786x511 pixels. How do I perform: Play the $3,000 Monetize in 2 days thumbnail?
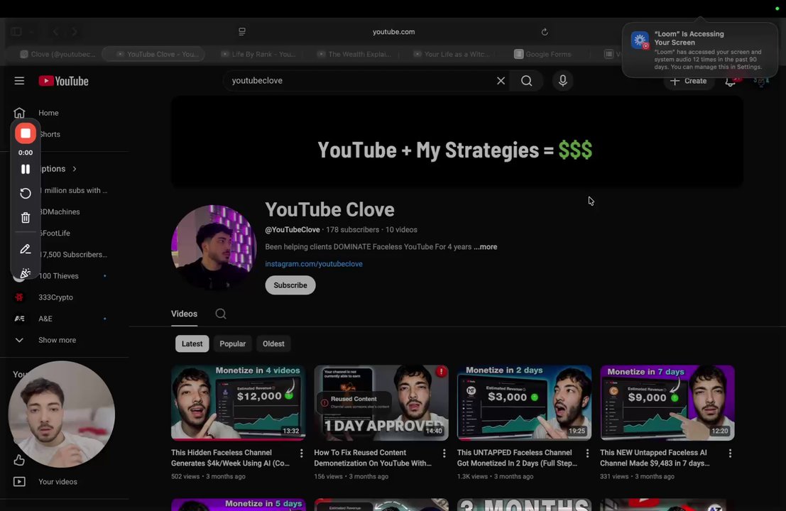coord(524,403)
